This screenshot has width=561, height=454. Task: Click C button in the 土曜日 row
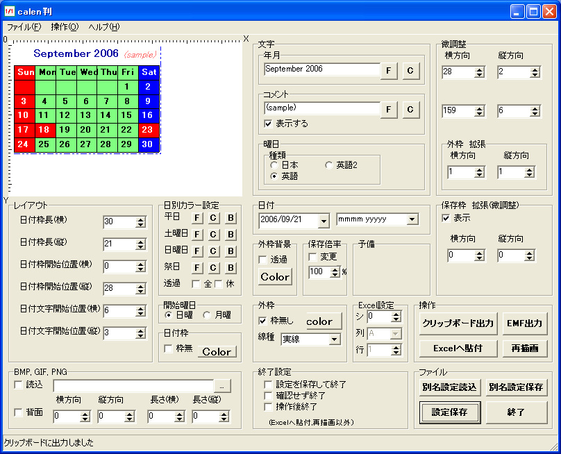[213, 235]
